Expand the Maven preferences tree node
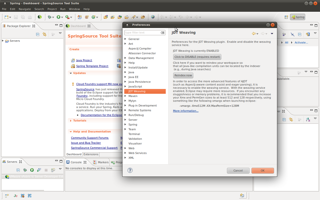 coord(125,96)
